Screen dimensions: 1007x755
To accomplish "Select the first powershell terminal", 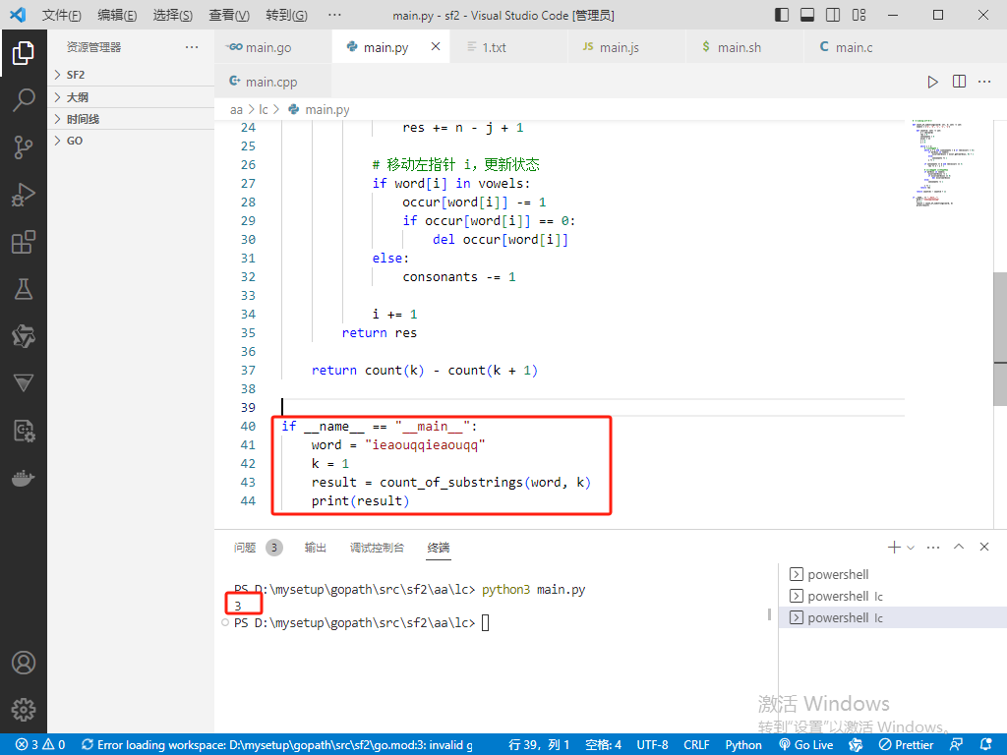I will click(x=893, y=574).
